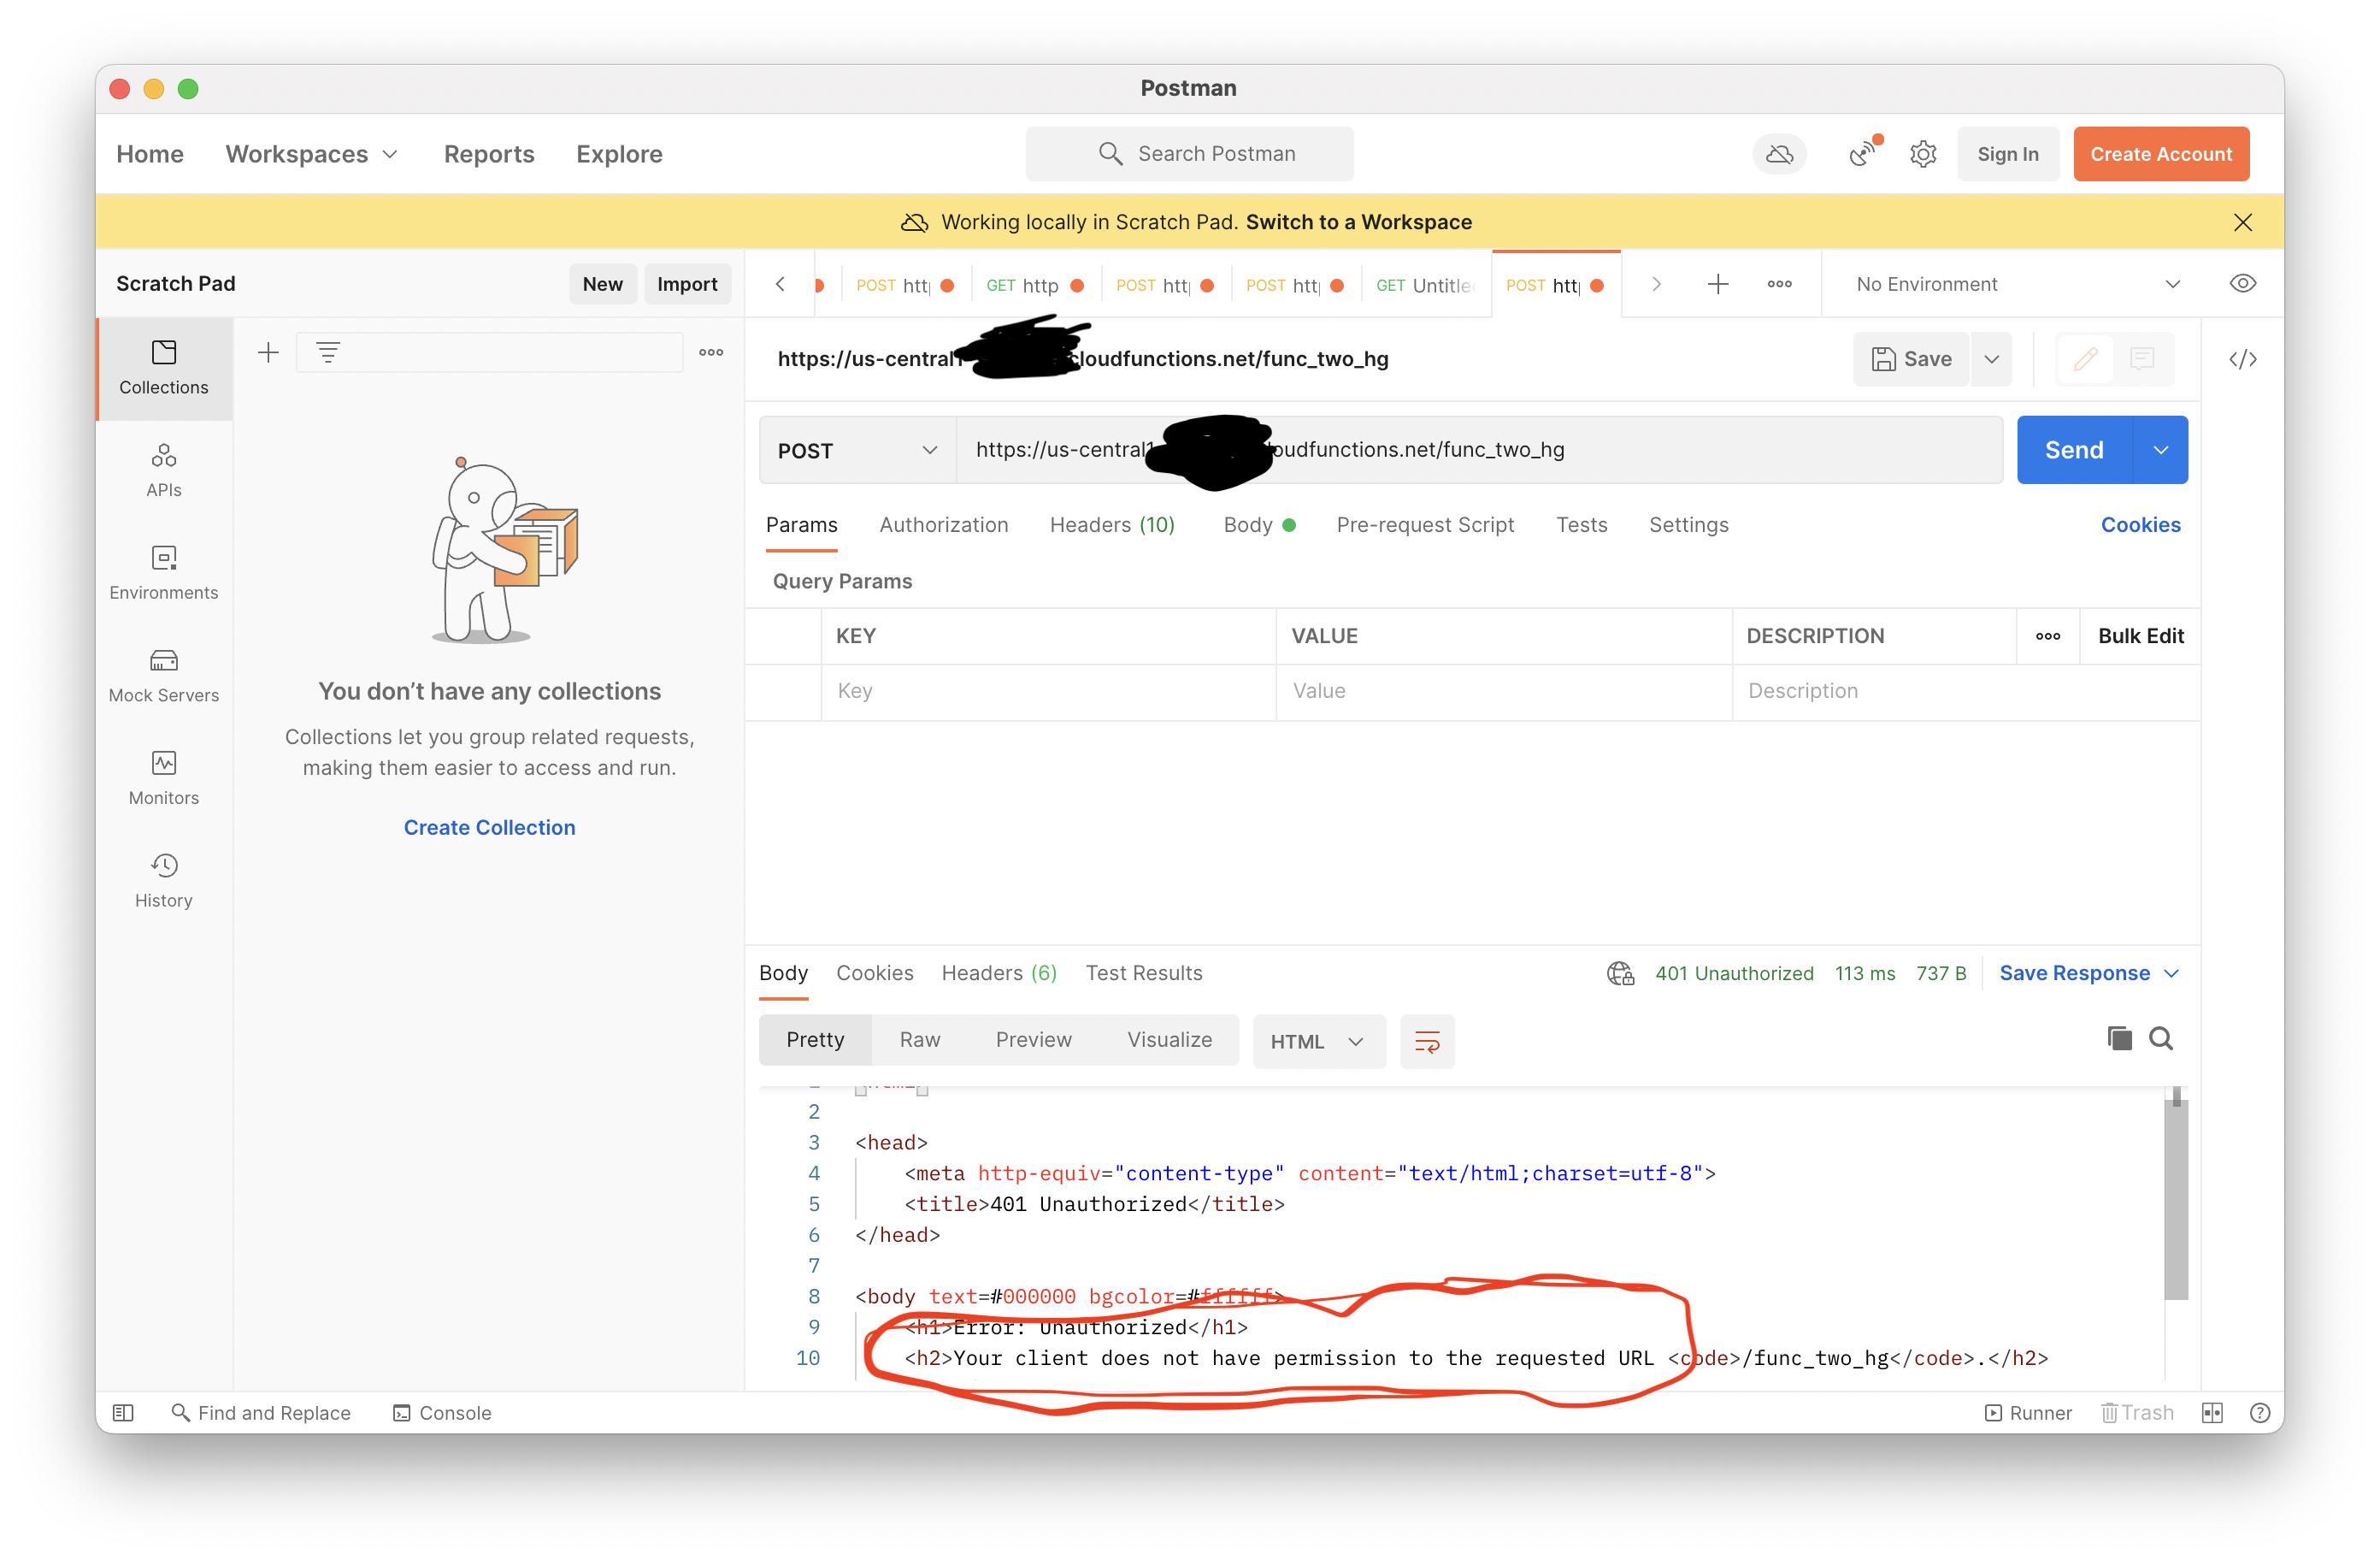Switch to the request Headers (10) tab
Viewport: 2380px width, 1560px height.
point(1112,525)
